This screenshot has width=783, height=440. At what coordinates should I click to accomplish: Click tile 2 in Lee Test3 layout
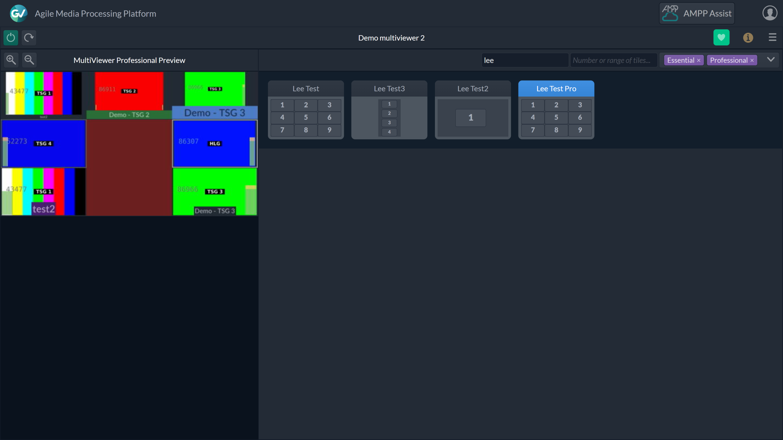point(389,113)
